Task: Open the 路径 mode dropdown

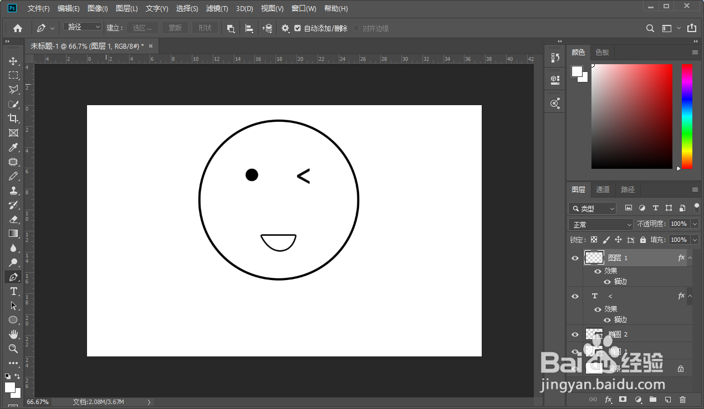Action: click(x=83, y=27)
